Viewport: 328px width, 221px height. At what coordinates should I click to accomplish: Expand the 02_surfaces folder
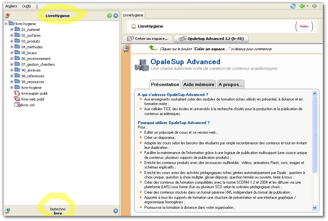point(12,35)
